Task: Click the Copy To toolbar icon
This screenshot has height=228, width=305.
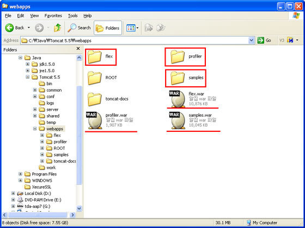Action: click(161, 28)
